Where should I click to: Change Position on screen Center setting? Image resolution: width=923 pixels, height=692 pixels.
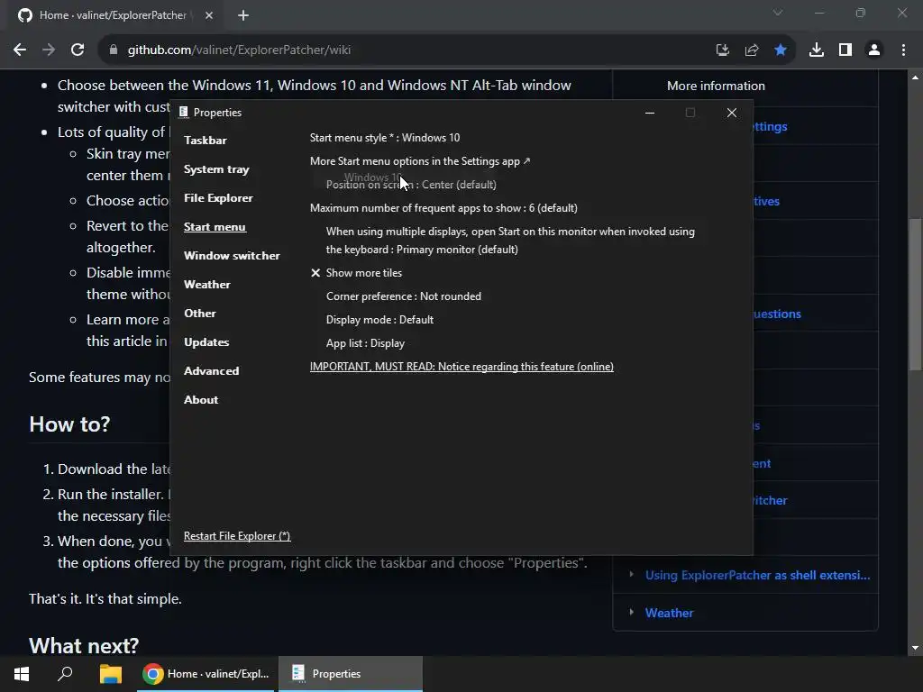pos(411,185)
